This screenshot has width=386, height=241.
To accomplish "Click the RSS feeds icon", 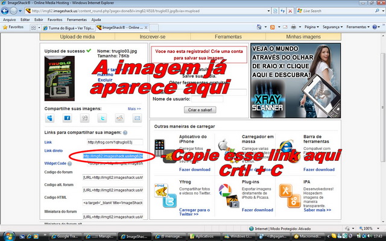I will 272,27.
